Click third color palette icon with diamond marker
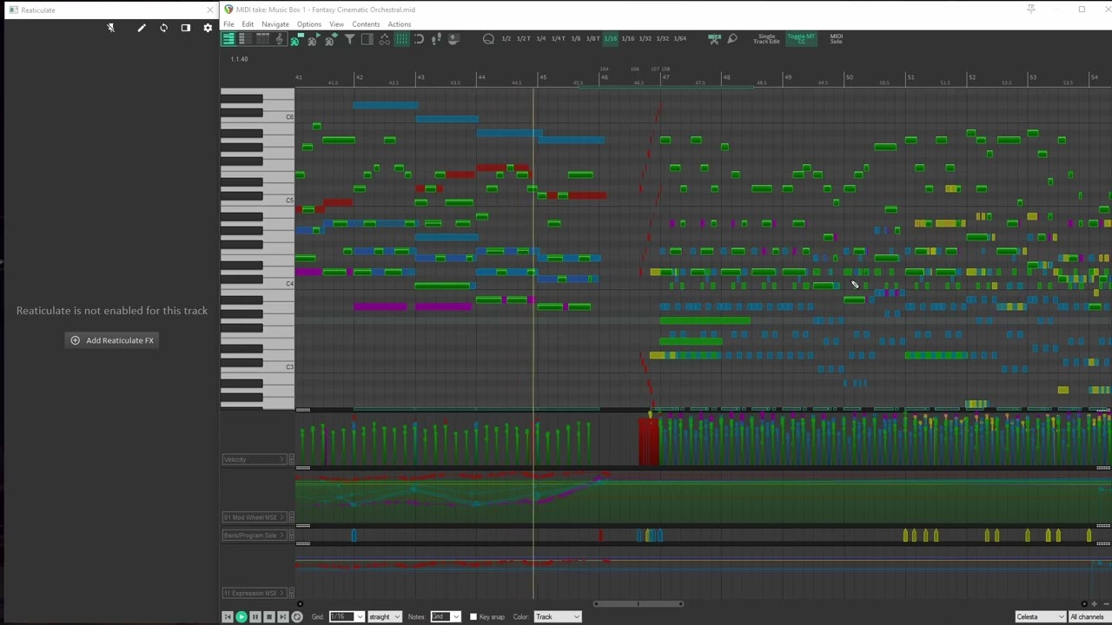1112x625 pixels. pyautogui.click(x=331, y=39)
